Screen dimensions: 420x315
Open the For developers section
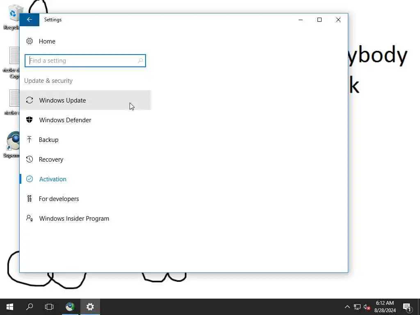pos(85,199)
